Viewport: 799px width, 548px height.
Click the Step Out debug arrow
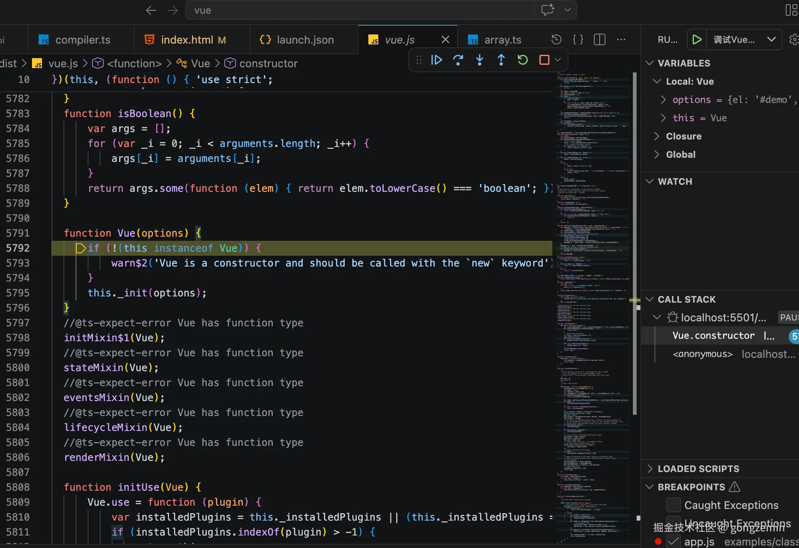[x=501, y=60]
